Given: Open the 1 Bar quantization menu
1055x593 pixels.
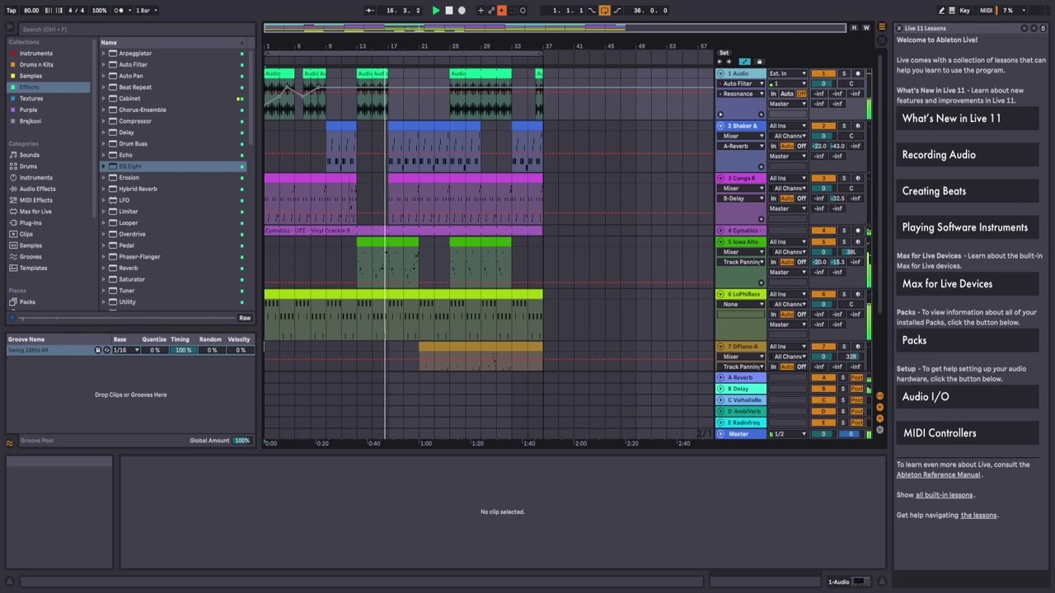Looking at the screenshot, I should pos(147,11).
